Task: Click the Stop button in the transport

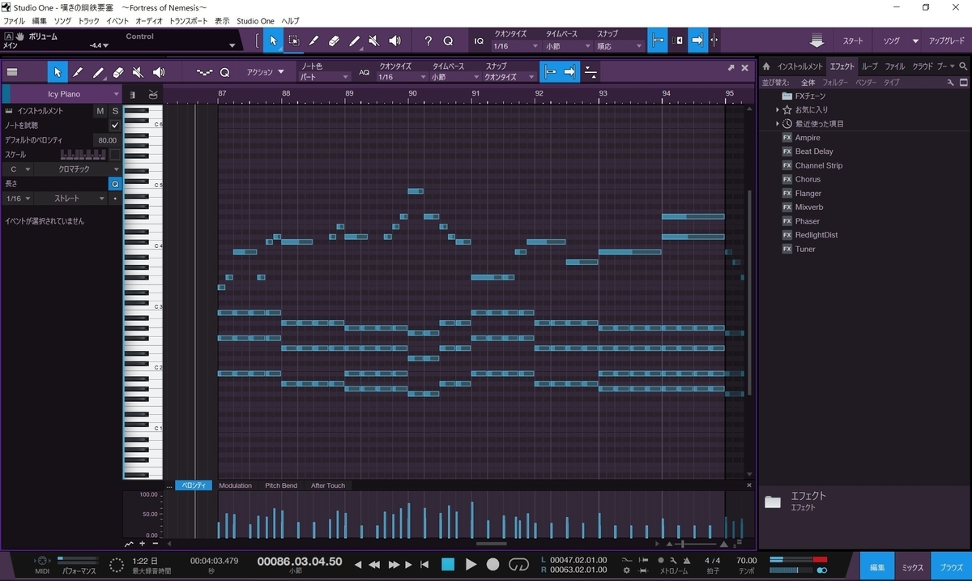Action: (448, 564)
